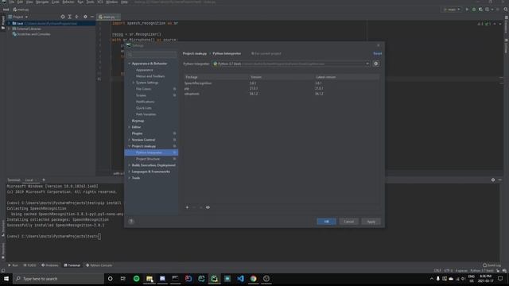This screenshot has width=509, height=286.
Task: Click the OK button in Settings
Action: 327,222
